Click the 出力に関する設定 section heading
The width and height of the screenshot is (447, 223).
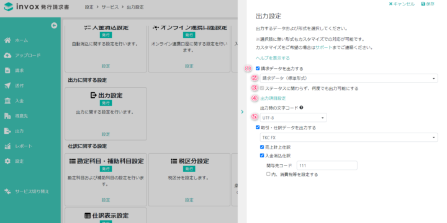pyautogui.click(x=88, y=80)
